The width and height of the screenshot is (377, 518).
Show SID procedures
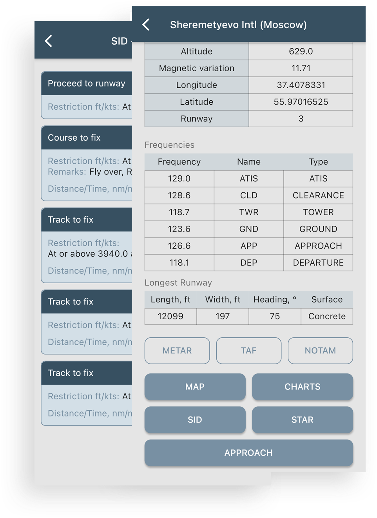(195, 420)
